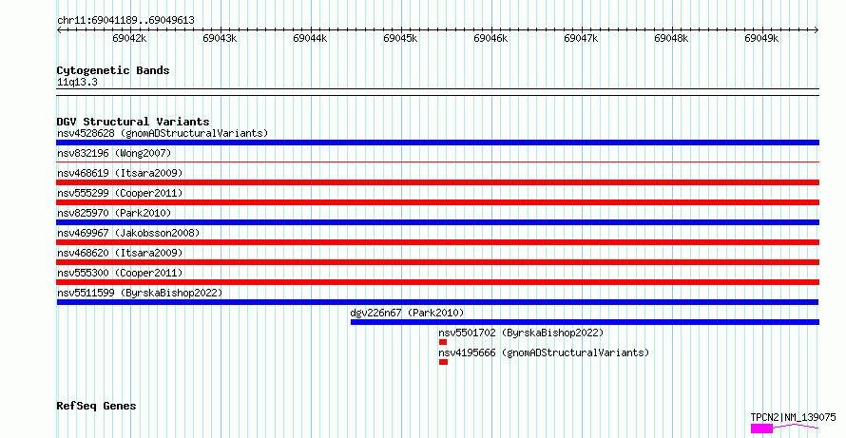Open the nsv832196 (Wong2007) label

114,153
